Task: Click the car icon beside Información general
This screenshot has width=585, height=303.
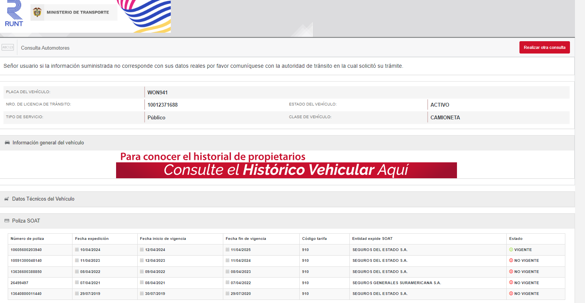Action: coord(7,143)
